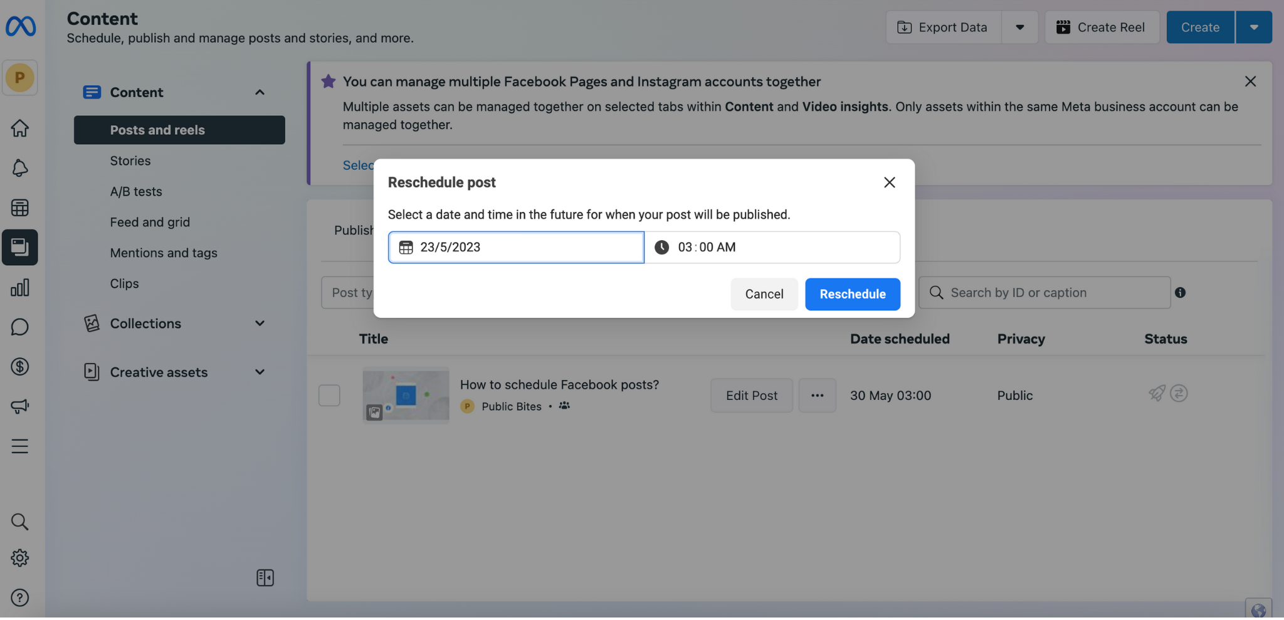The height and width of the screenshot is (620, 1284).
Task: Open notifications bell icon
Action: coord(19,168)
